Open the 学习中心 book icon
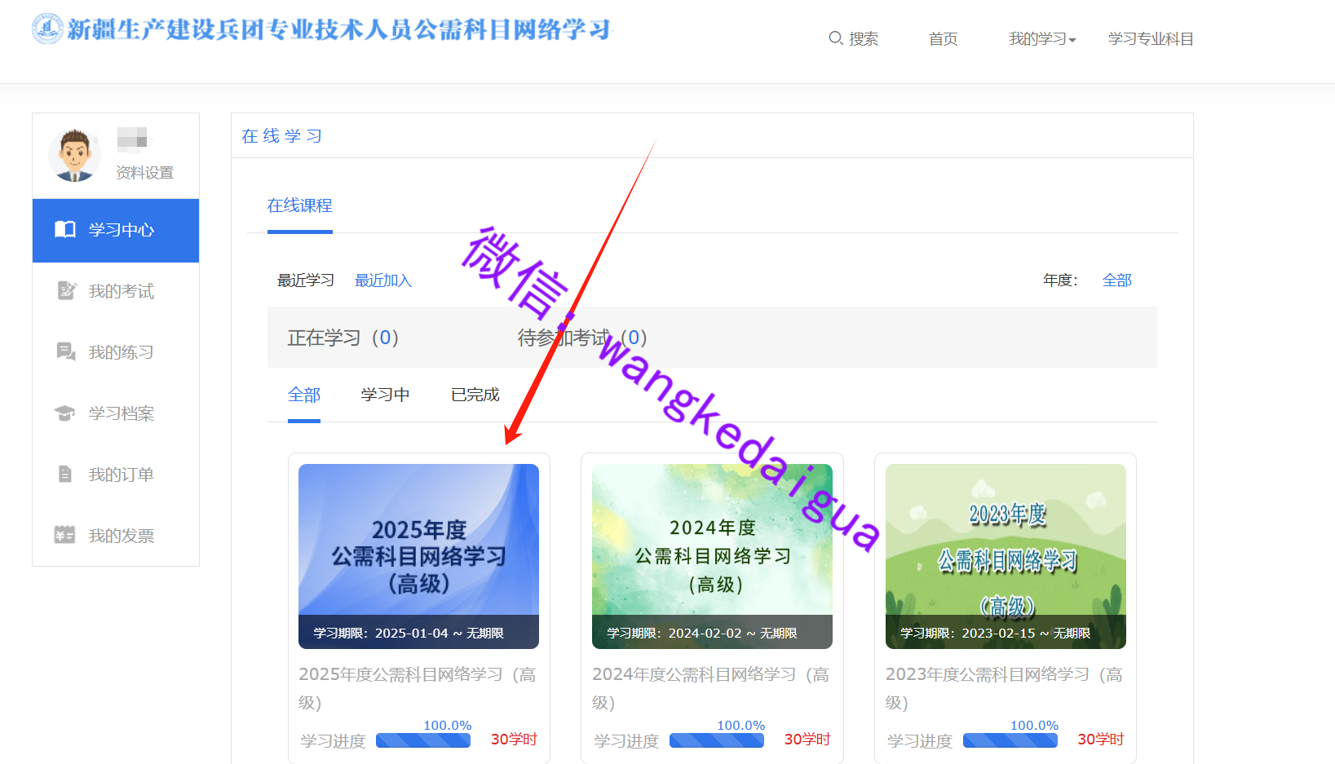Screen dimensions: 1335x764 (65, 230)
